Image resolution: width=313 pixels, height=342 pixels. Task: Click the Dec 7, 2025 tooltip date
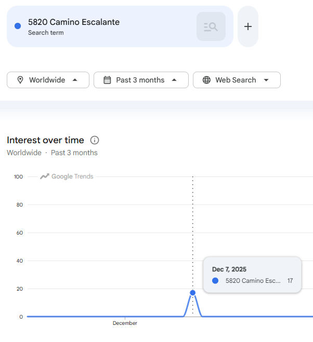point(229,269)
